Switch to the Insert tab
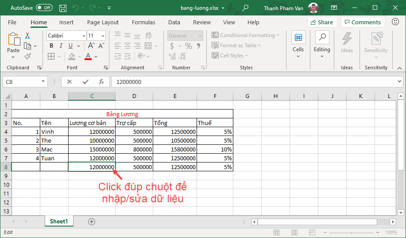The image size is (406, 238). coord(66,22)
